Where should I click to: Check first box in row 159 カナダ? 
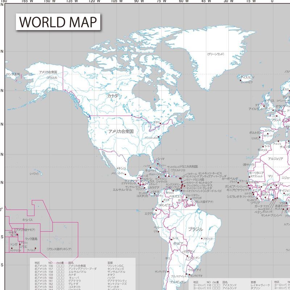click(58, 275)
